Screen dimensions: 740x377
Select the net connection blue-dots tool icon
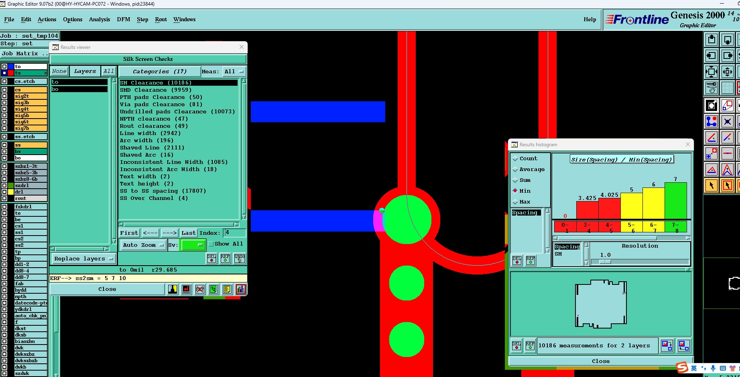[x=712, y=121]
